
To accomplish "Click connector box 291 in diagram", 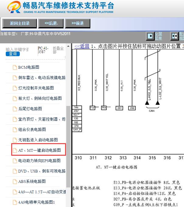I will pos(119,108).
